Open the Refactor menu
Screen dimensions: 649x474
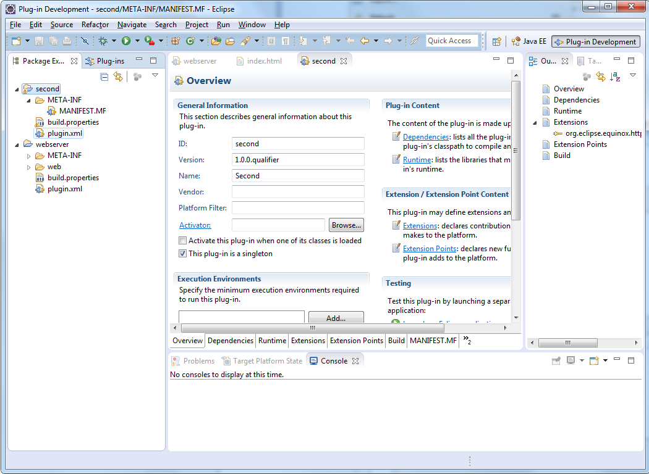click(x=95, y=25)
